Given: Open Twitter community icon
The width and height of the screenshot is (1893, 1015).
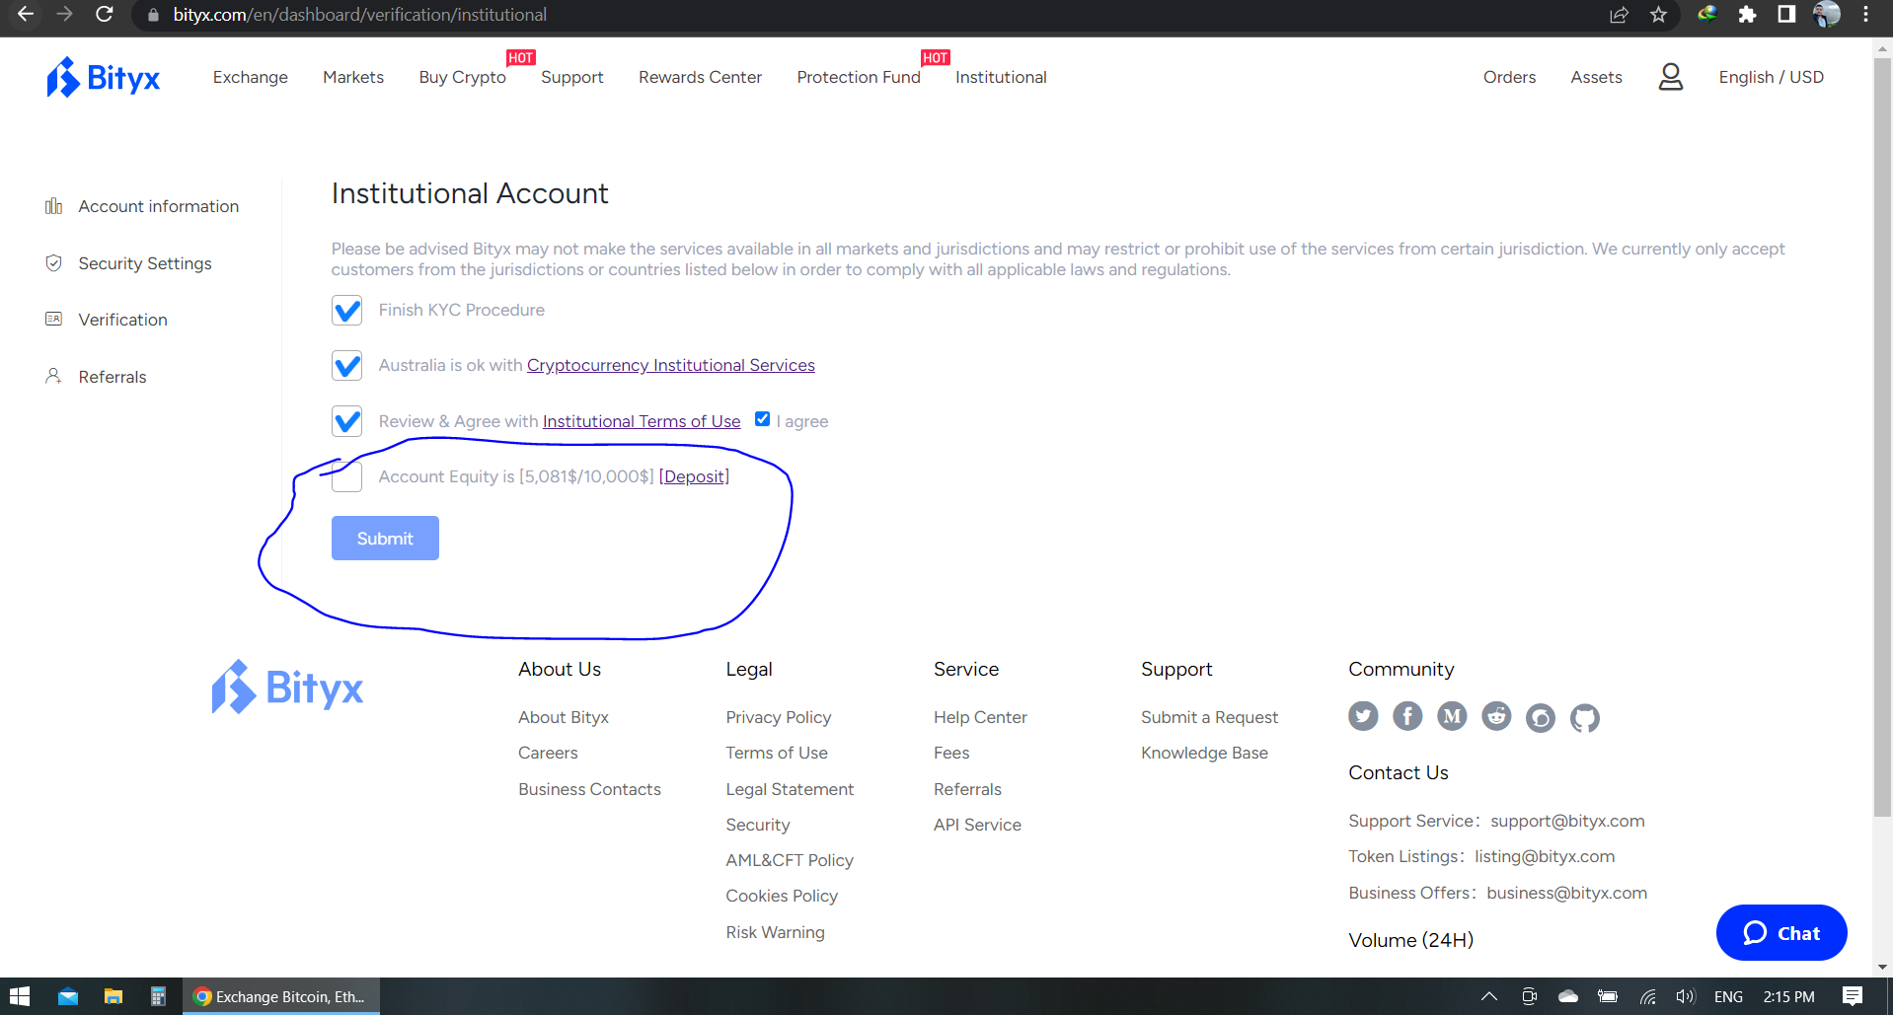Looking at the screenshot, I should (1363, 717).
